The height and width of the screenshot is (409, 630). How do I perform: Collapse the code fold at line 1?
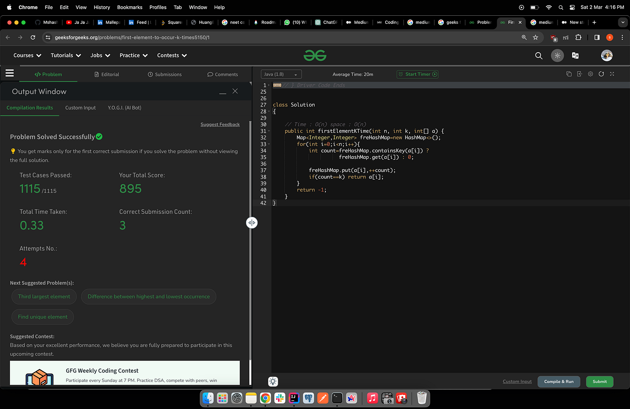(x=269, y=85)
